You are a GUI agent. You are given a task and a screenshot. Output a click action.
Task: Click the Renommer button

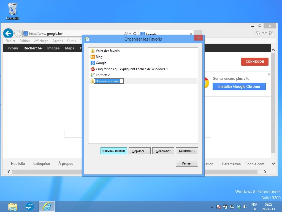[x=163, y=151]
